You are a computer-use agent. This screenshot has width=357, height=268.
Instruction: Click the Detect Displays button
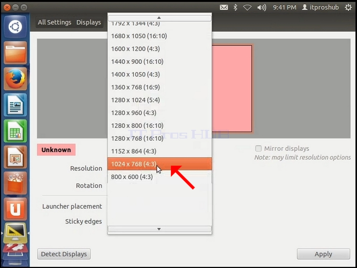point(64,254)
